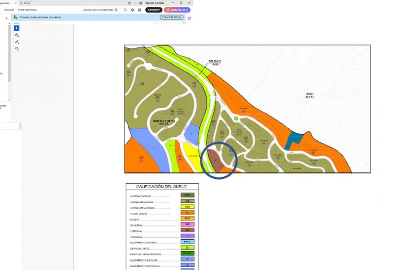The height and width of the screenshot is (270, 406).
Task: Close the current document tab
Action: click(x=15, y=3)
